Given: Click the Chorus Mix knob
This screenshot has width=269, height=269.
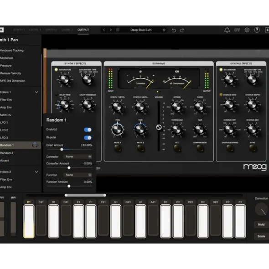Looking at the screenshot, I should click(x=252, y=130).
